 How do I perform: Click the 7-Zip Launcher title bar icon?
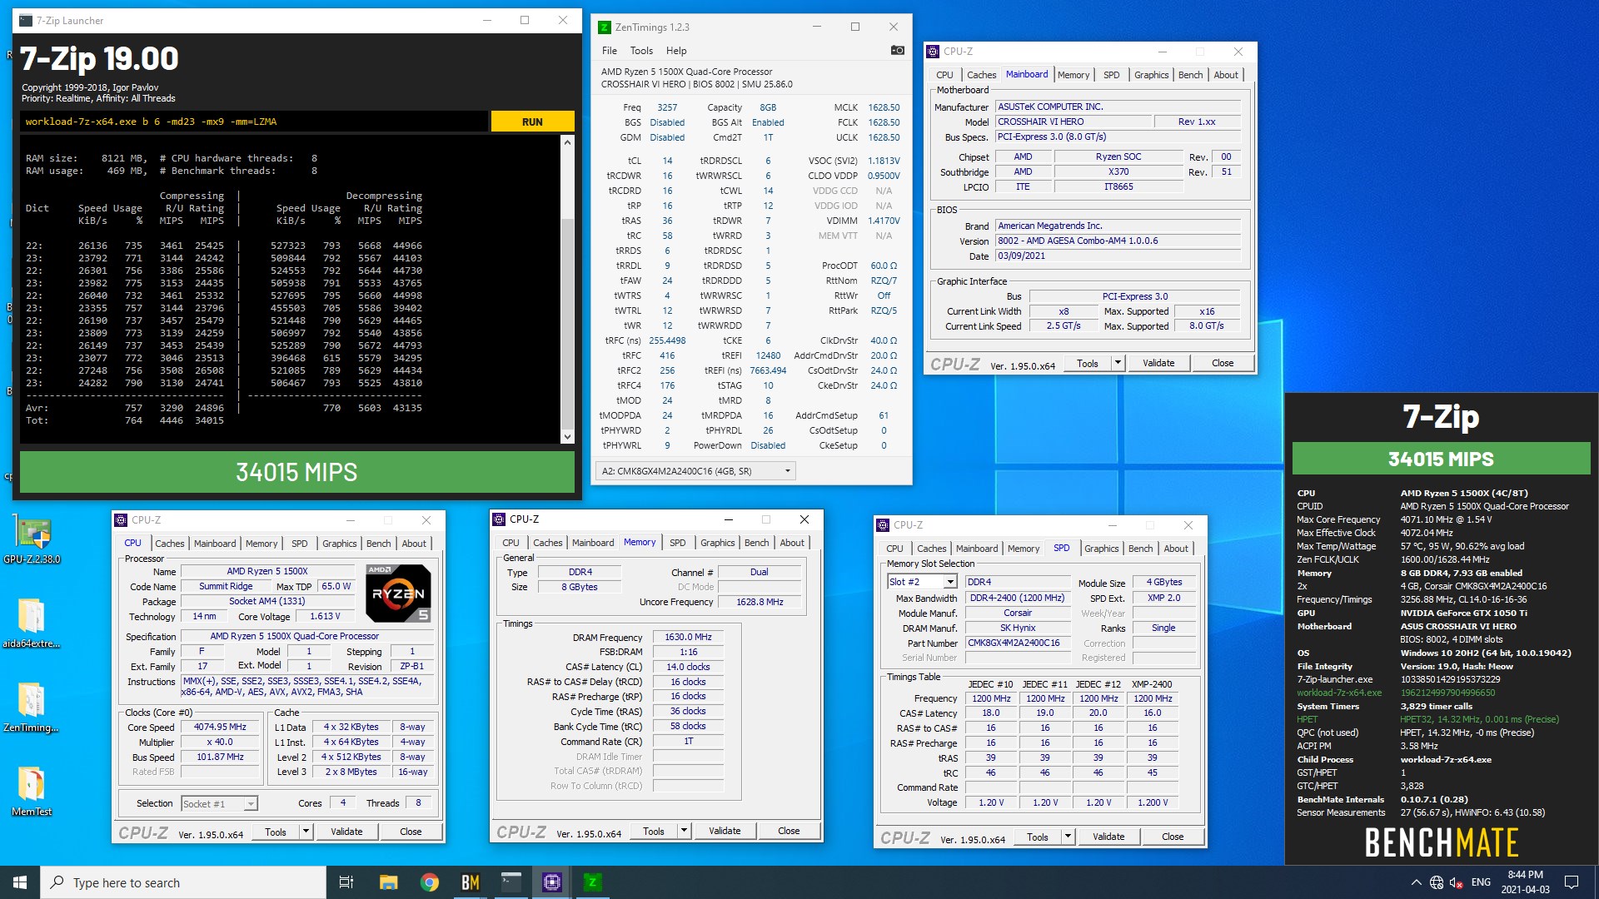pyautogui.click(x=26, y=21)
